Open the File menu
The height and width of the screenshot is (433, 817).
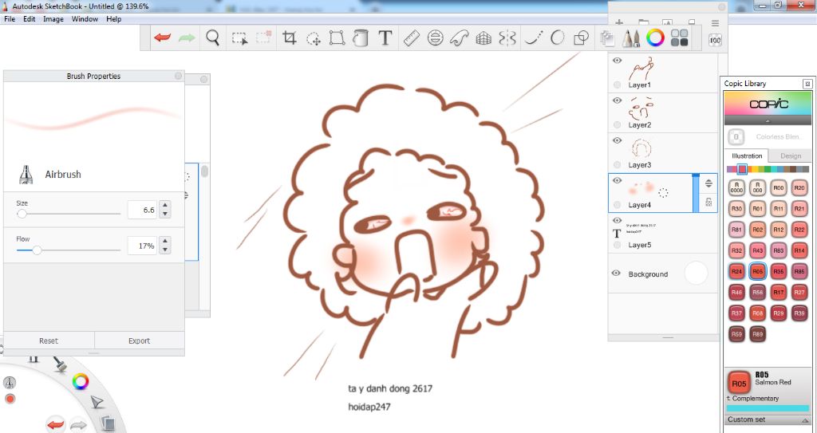pos(10,19)
